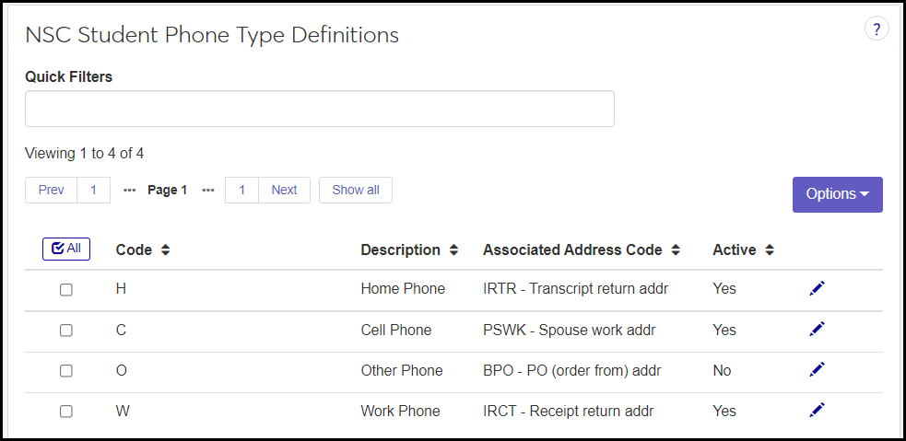Edit the Home Phone row pencil icon
Viewport: 906px width, 441px height.
click(x=817, y=288)
